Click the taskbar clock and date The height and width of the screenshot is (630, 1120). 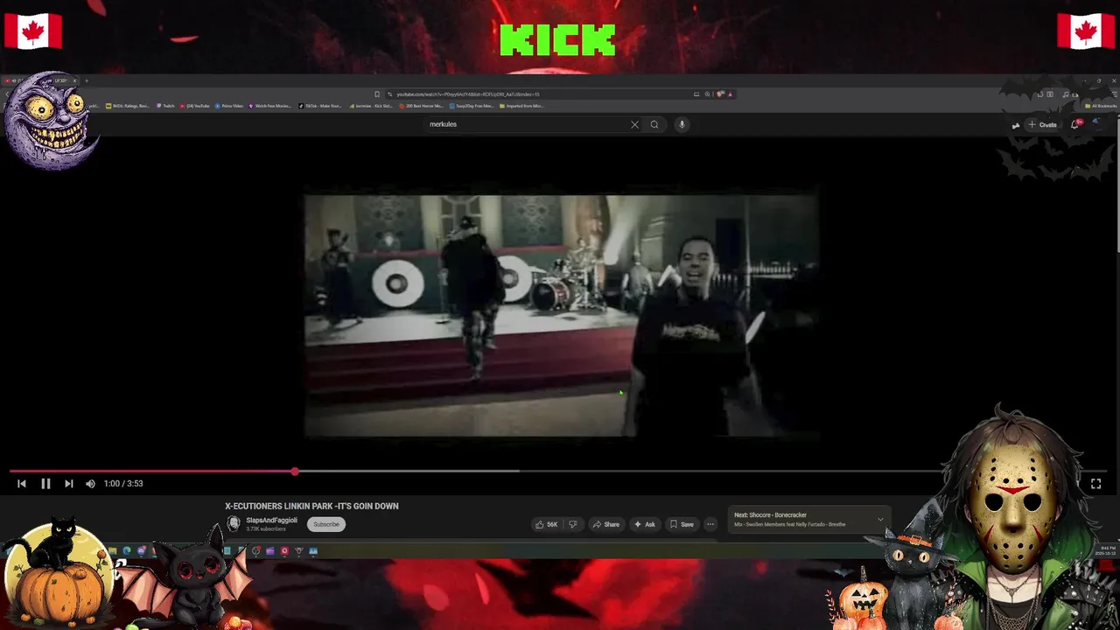[1105, 551]
